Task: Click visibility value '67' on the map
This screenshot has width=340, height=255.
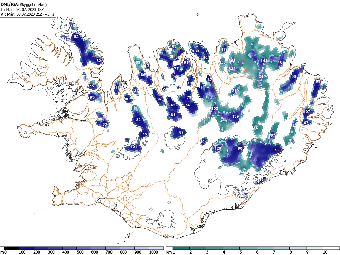Action: [210, 80]
